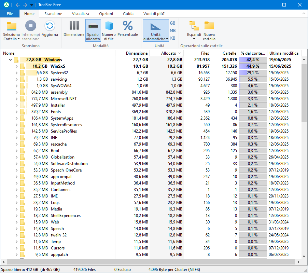Expand the SysWOW64 folder
308x273 pixels.
[16, 86]
